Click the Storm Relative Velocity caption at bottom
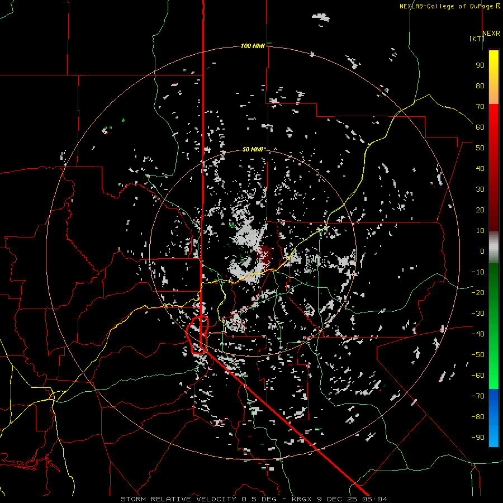Image resolution: width=503 pixels, height=503 pixels. coord(254,499)
